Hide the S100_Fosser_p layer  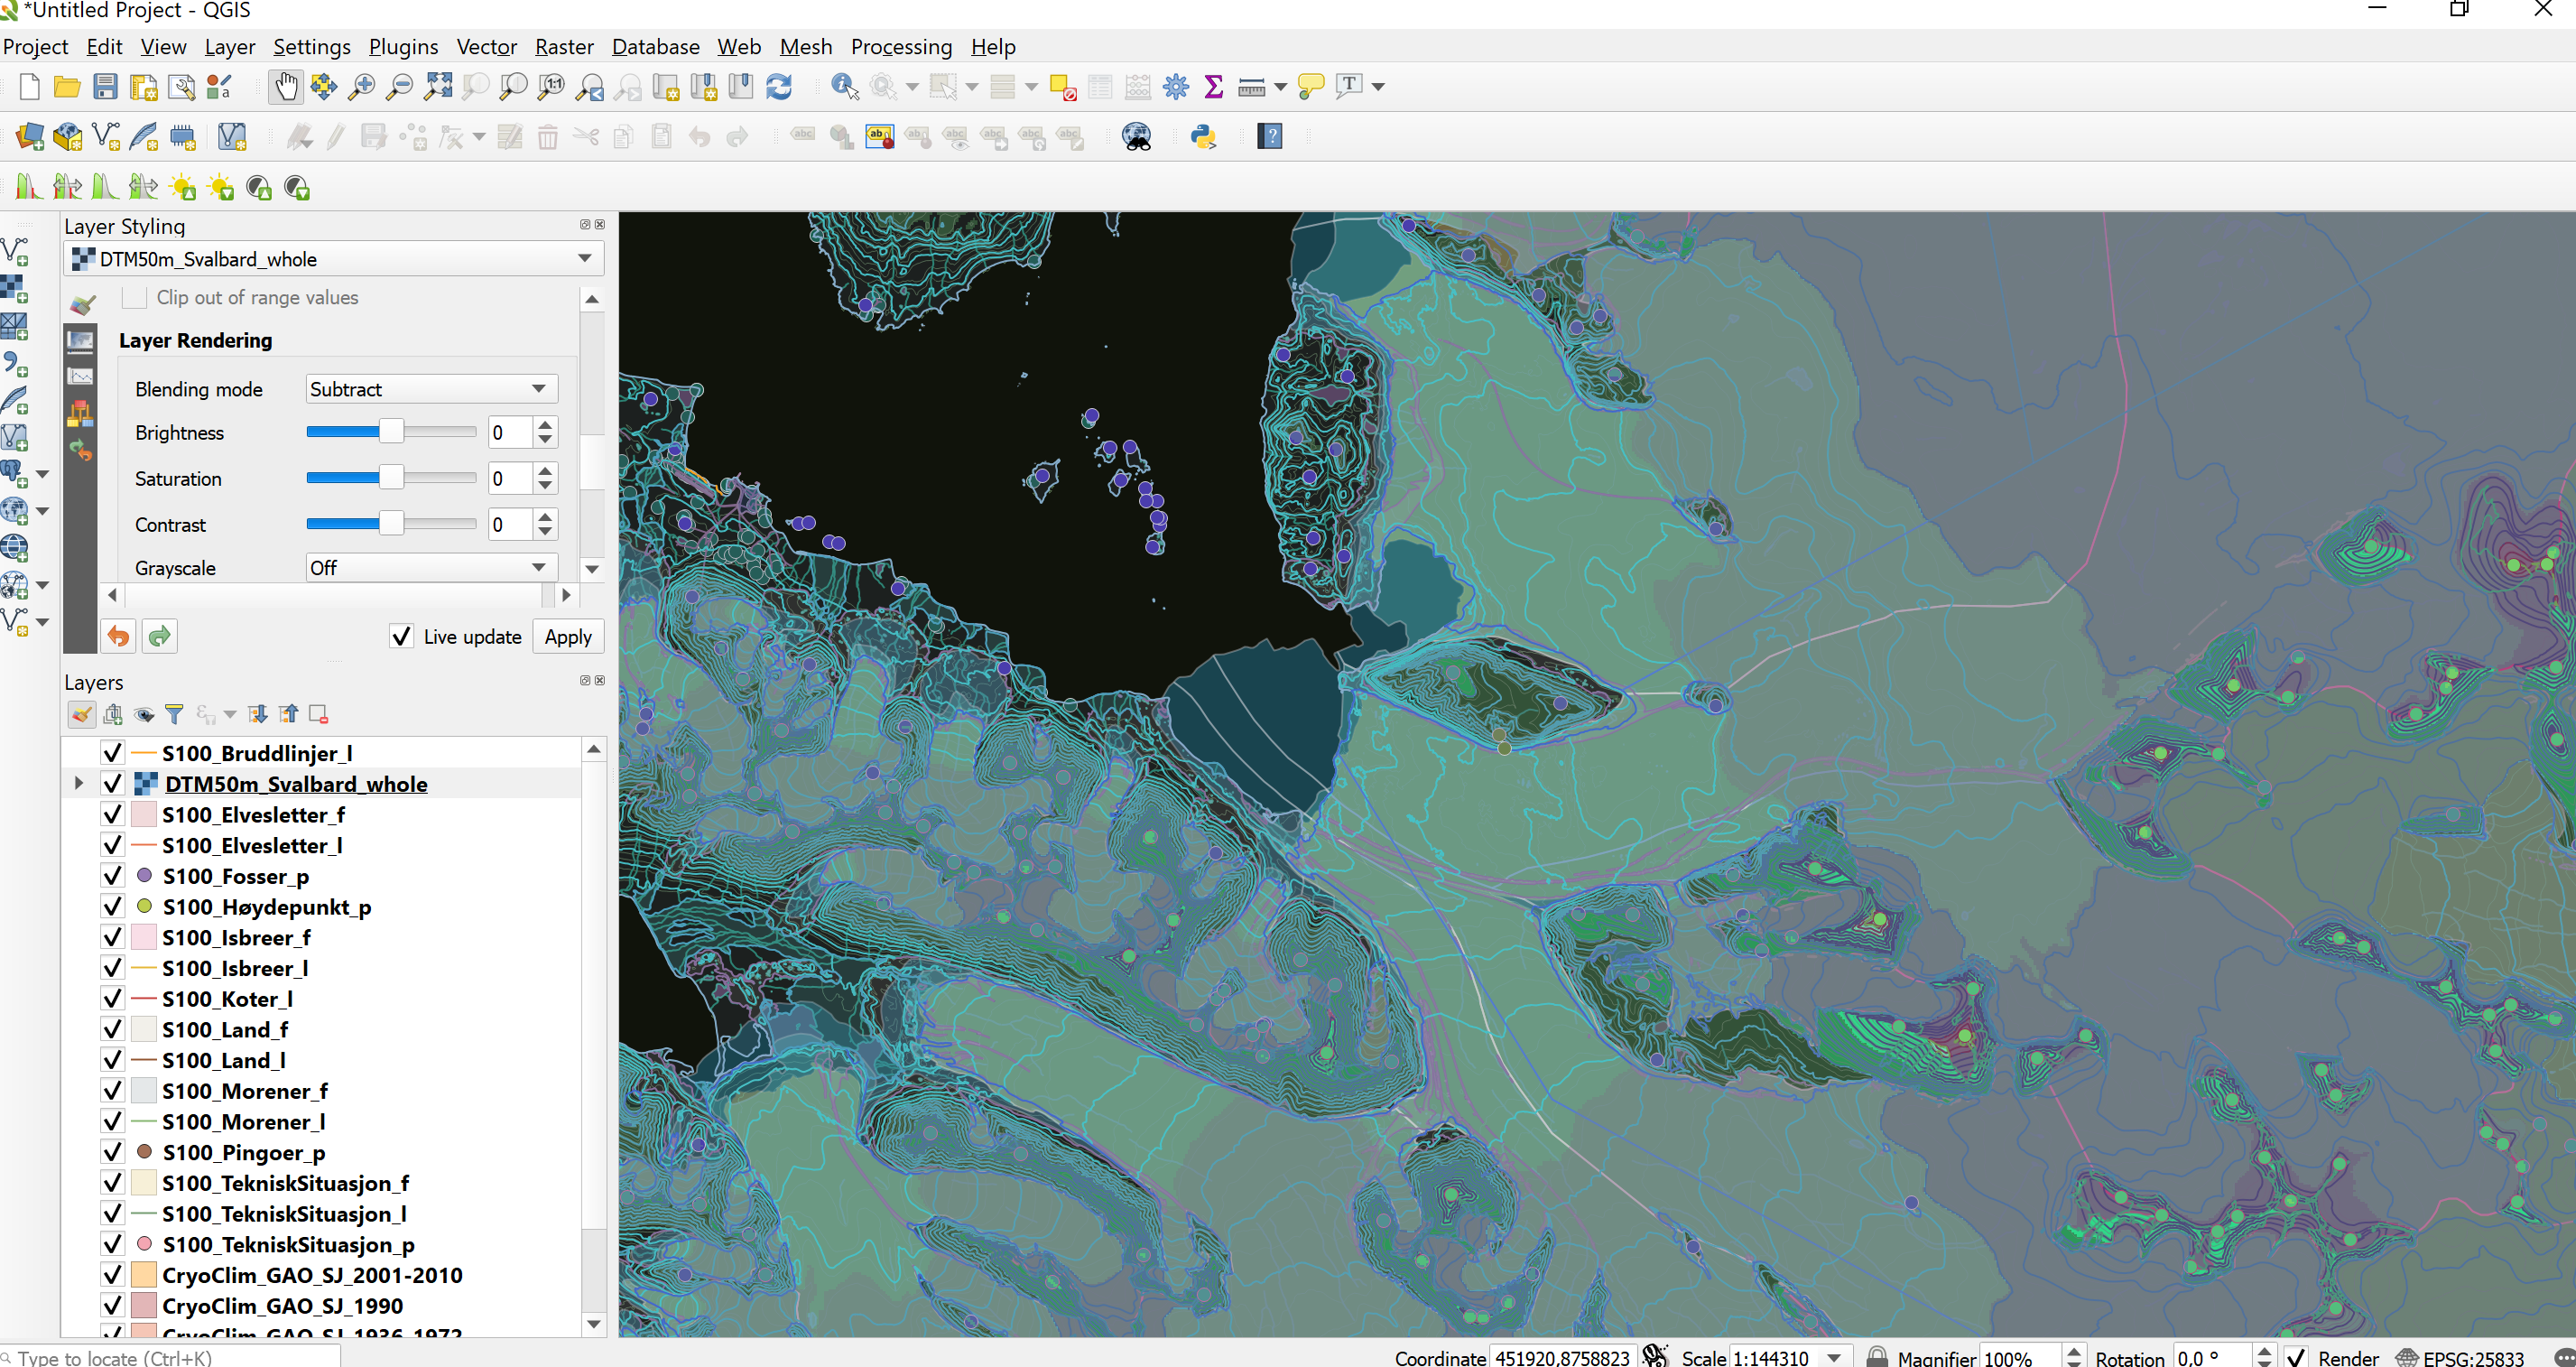click(x=112, y=876)
